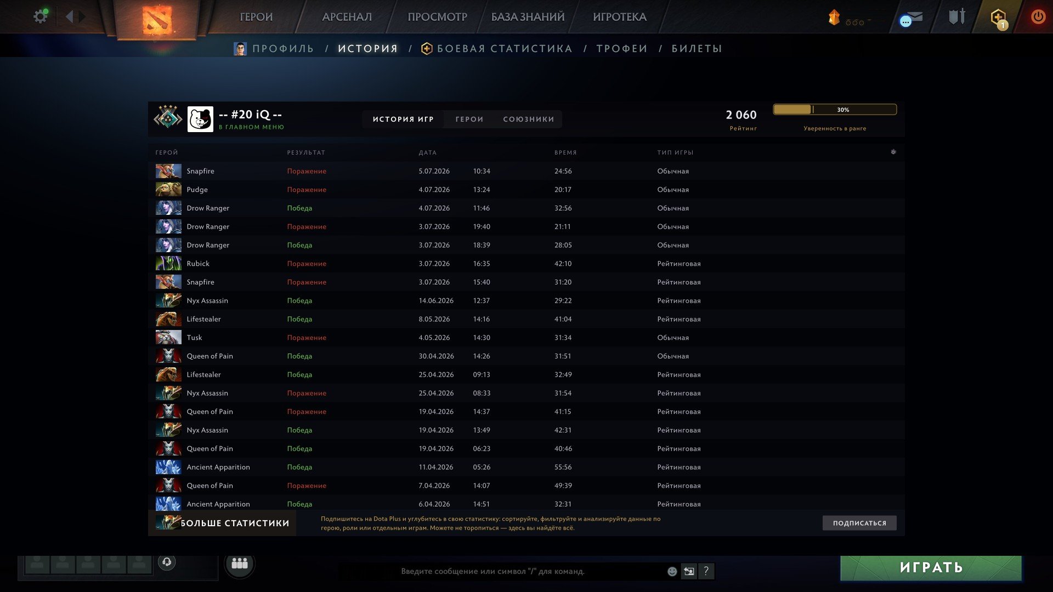
Task: Open the settings gear icon
Action: 40,16
